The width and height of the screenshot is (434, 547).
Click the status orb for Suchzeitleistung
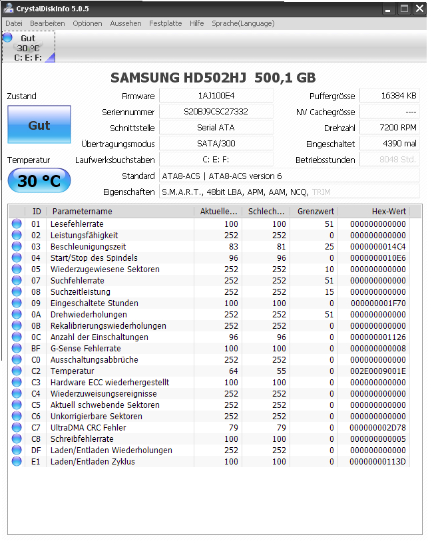pos(17,291)
